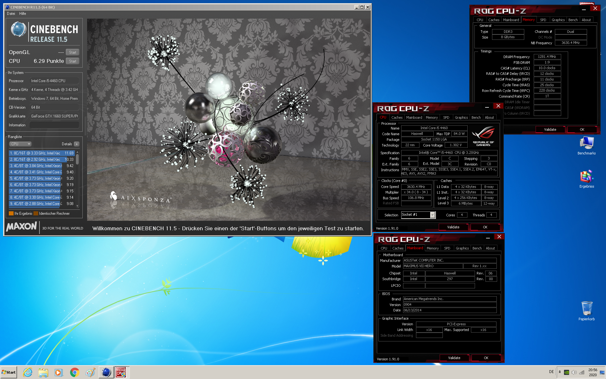The height and width of the screenshot is (379, 606).
Task: Switch to SPD tab in CPU window
Action: [x=446, y=117]
